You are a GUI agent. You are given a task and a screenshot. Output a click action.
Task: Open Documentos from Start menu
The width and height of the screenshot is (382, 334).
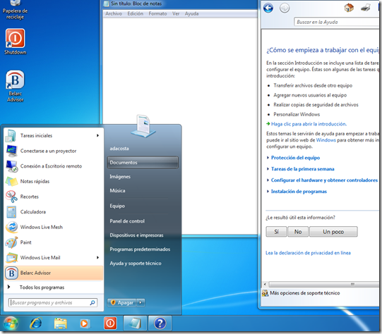[143, 162]
